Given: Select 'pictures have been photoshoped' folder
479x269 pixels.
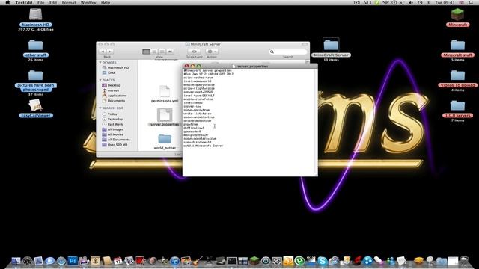Looking at the screenshot, I should coord(35,75).
